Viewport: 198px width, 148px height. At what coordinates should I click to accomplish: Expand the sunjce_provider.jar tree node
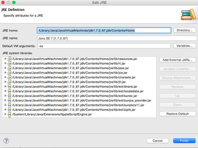[x=5, y=100]
